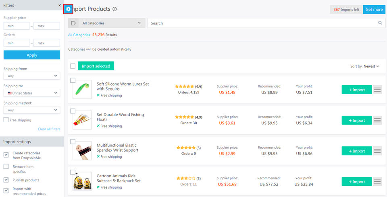Click the product Search input field
Image resolution: width=387 pixels, height=197 pixels.
click(x=262, y=23)
